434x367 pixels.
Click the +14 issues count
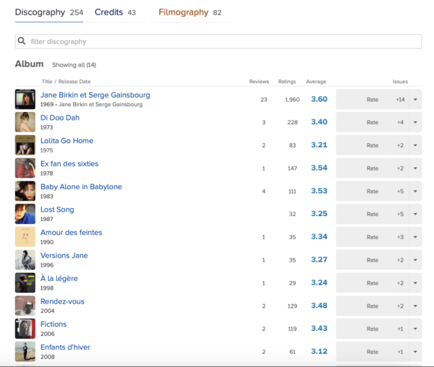click(400, 100)
